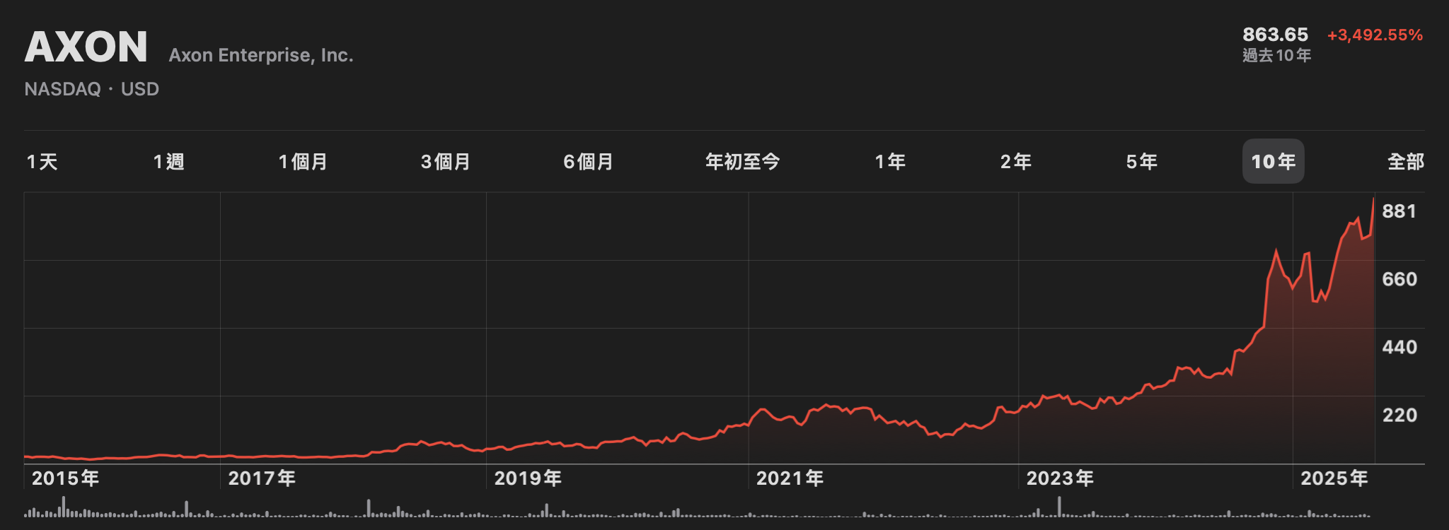Choose the 3個月 range tab
This screenshot has height=530, width=1449.
point(446,162)
